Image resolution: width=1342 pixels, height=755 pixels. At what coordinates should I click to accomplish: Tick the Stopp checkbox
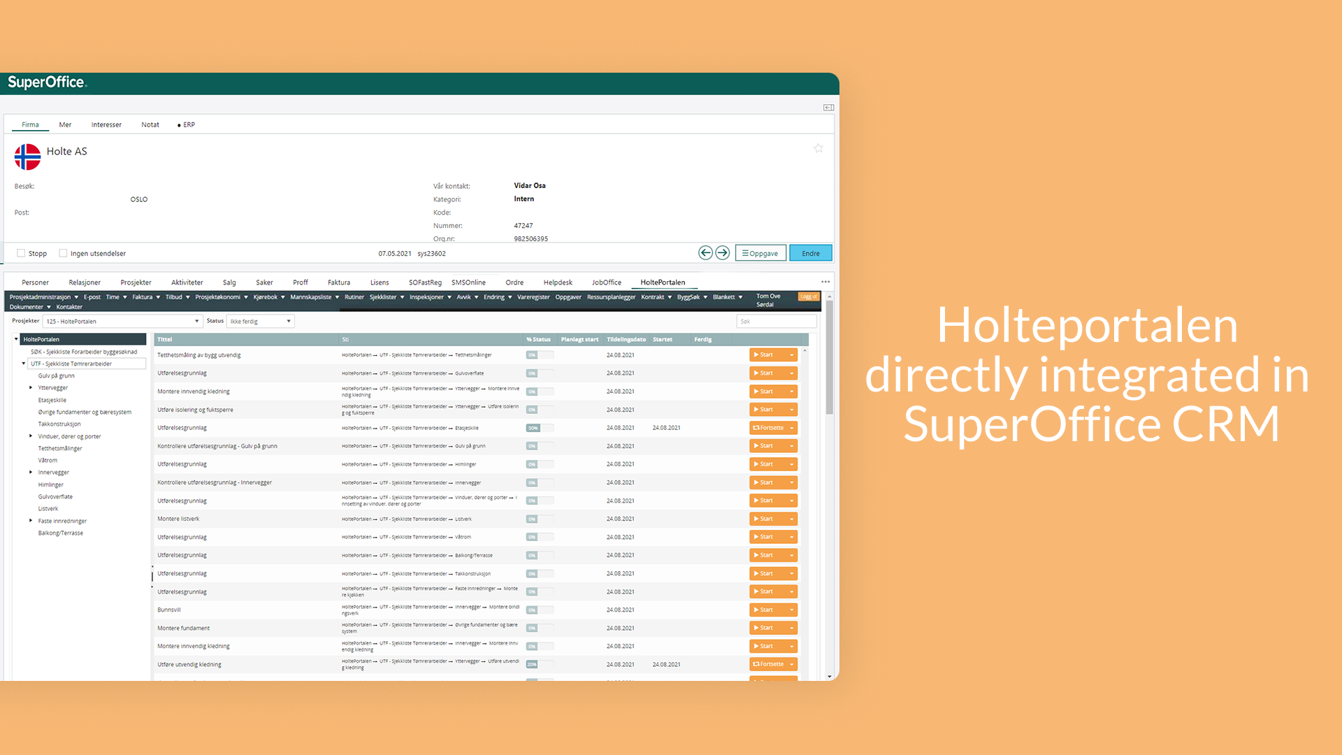click(21, 253)
